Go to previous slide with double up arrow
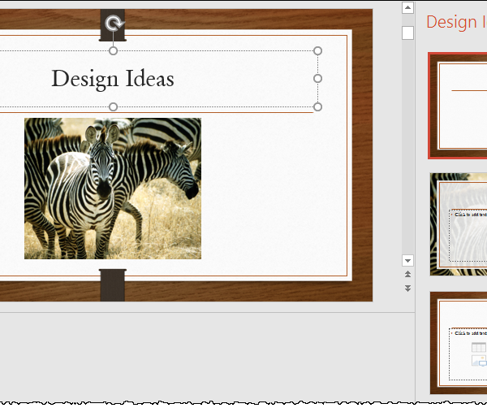 click(x=407, y=274)
